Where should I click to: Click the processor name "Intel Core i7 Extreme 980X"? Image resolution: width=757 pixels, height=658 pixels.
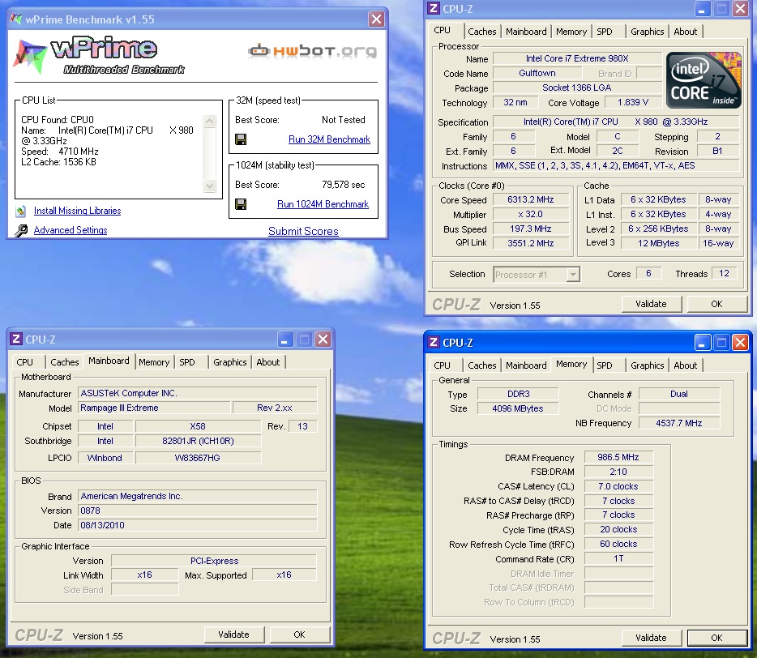coord(577,58)
